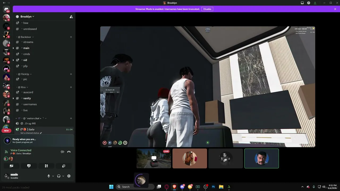Show hidden system tray icons
Screen dimensions: 340x191
coord(302,187)
